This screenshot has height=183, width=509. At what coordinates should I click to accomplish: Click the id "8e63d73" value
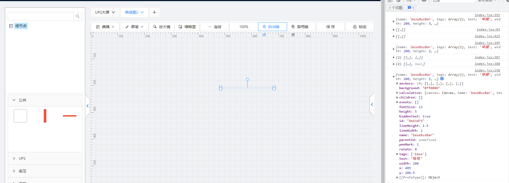(x=416, y=121)
